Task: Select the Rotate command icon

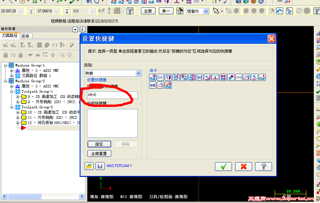Action: pyautogui.click(x=184, y=77)
